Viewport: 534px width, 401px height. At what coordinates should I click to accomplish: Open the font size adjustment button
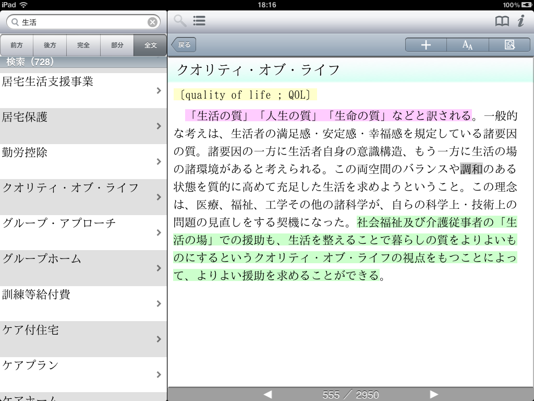[467, 45]
